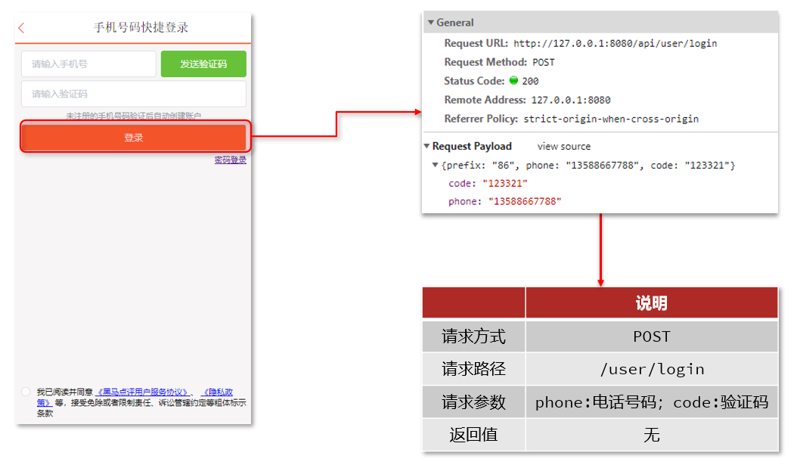Viewport: 800px width, 465px height.
Task: Collapse the Request Payload section
Action: pyautogui.click(x=426, y=147)
